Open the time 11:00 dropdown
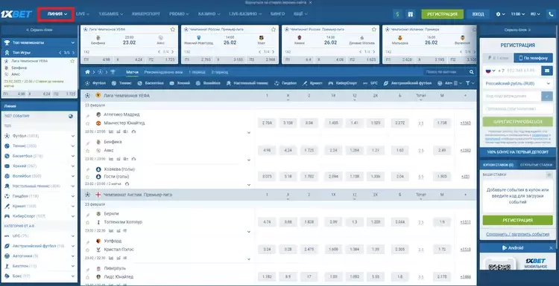 tap(518, 14)
